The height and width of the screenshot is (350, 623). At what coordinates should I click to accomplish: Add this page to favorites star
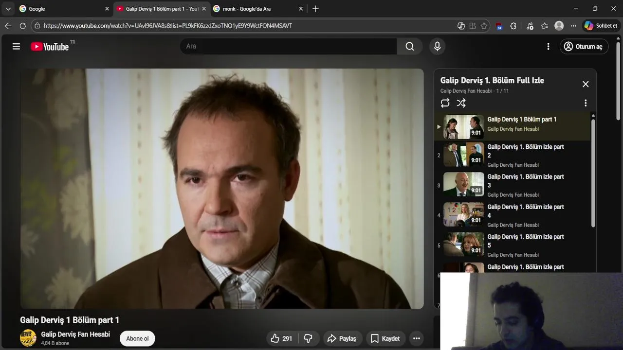tap(484, 26)
